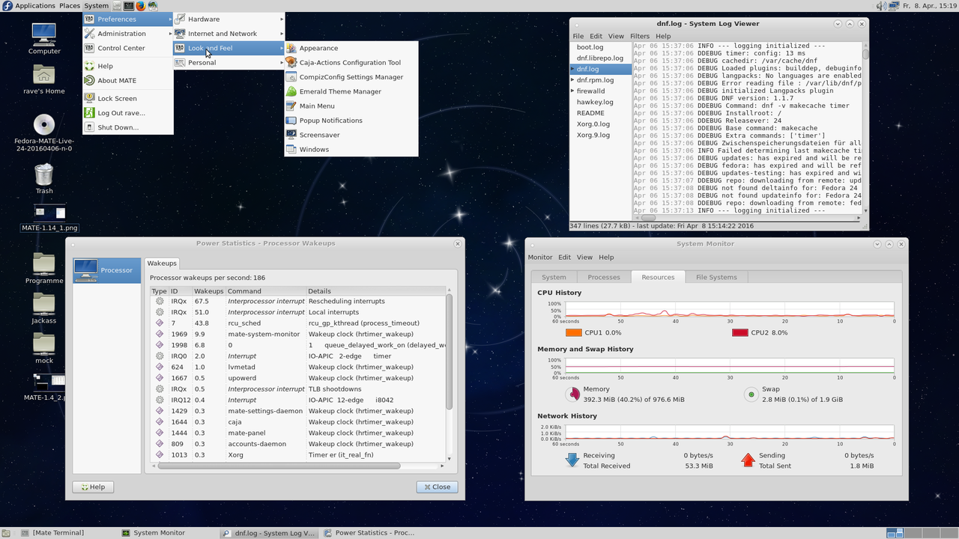Viewport: 959px width, 539px height.
Task: Launch Firefox from the top panel
Action: pos(139,5)
